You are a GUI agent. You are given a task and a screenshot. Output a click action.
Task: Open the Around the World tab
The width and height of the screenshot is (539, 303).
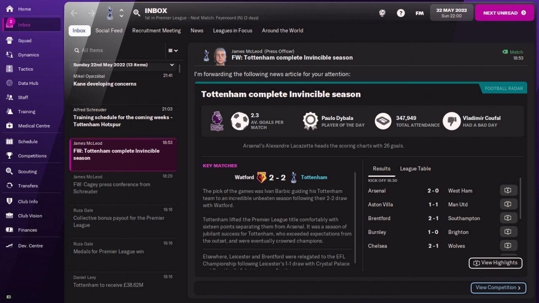click(283, 30)
